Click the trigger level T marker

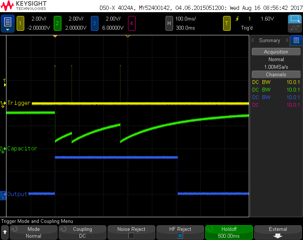5,83
